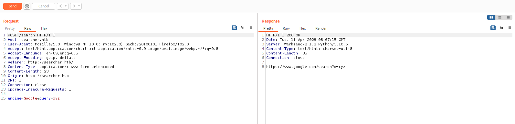
Task: Switch Request view to Pretty tab
Action: pyautogui.click(x=10, y=28)
